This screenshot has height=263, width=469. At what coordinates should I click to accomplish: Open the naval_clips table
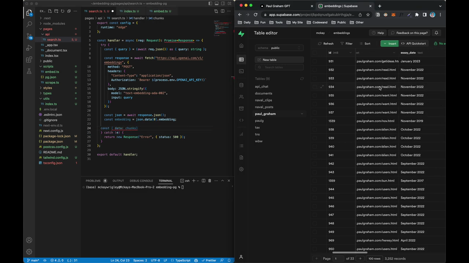[x=263, y=100]
